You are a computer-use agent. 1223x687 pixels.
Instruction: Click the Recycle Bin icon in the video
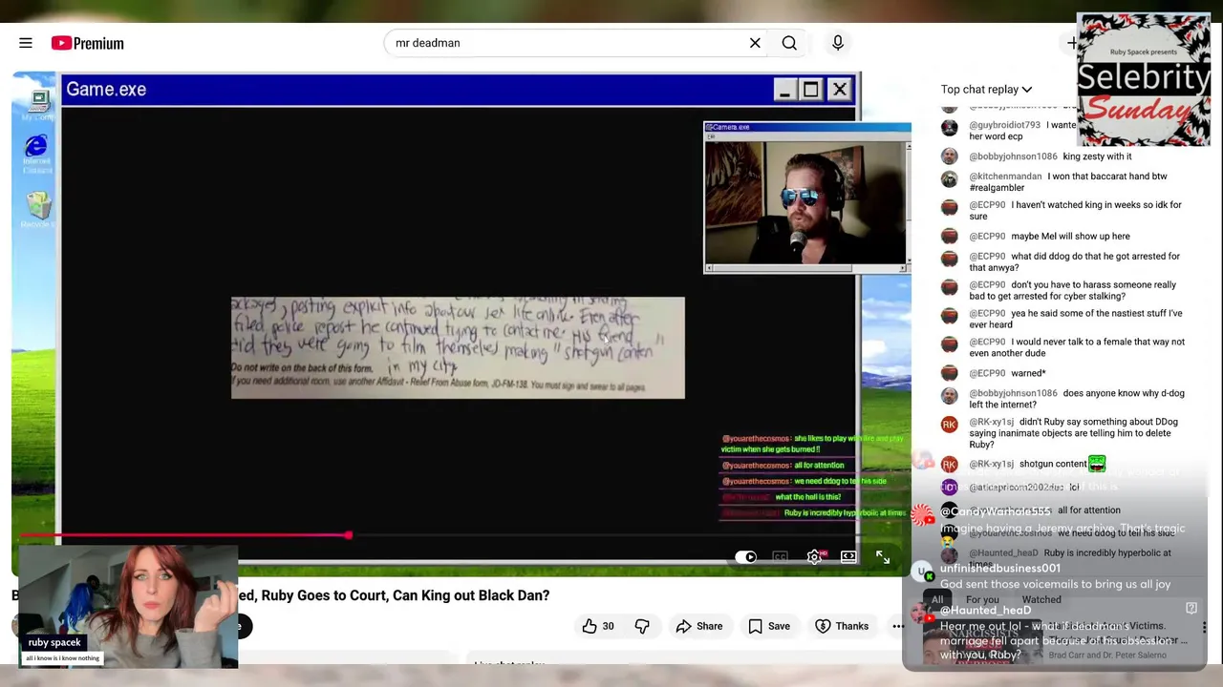click(x=38, y=210)
